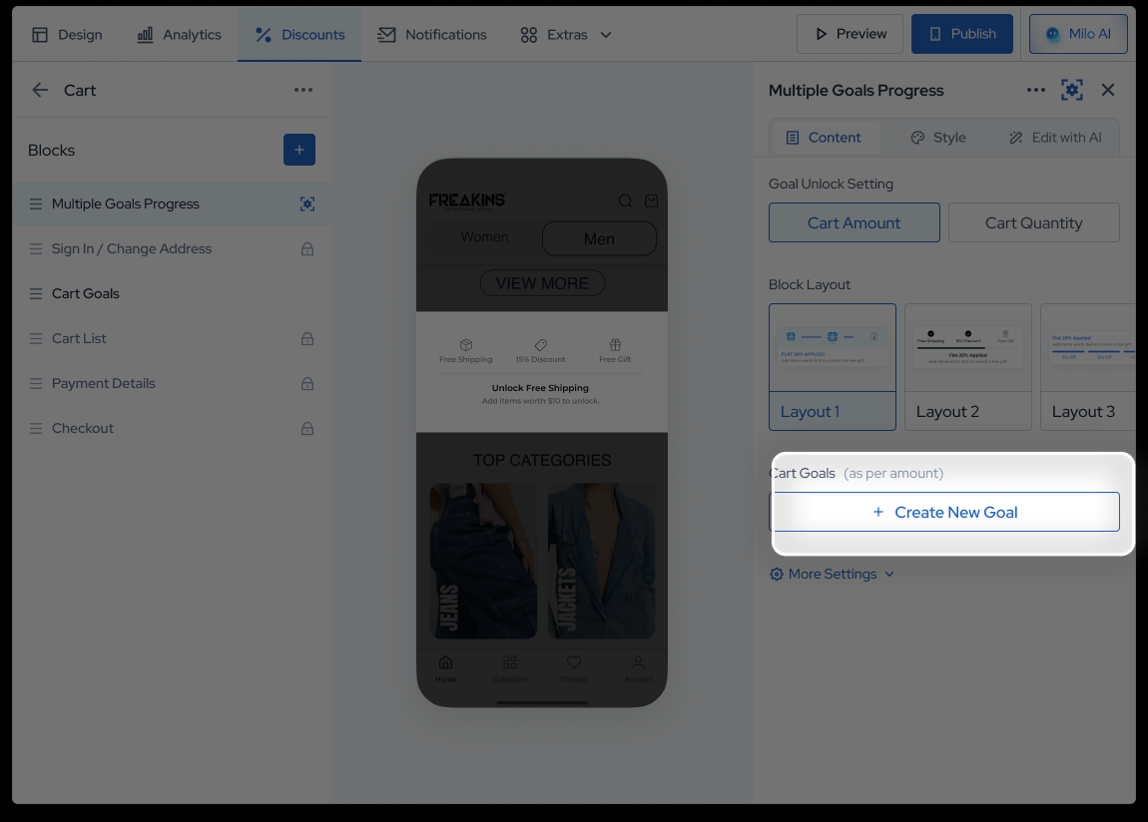Screen dimensions: 1148x822
Task: Click drag handle beside Sign In / Change Address
Action: 35,249
